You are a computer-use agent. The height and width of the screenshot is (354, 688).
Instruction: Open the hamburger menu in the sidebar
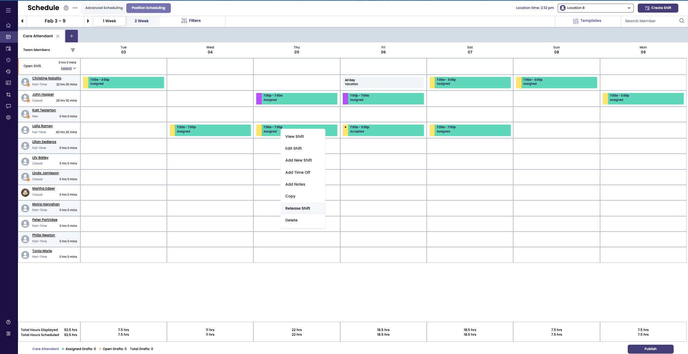point(8,10)
